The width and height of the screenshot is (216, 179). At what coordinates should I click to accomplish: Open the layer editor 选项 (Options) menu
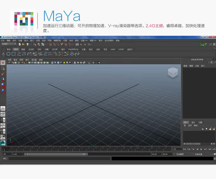coord(190,126)
